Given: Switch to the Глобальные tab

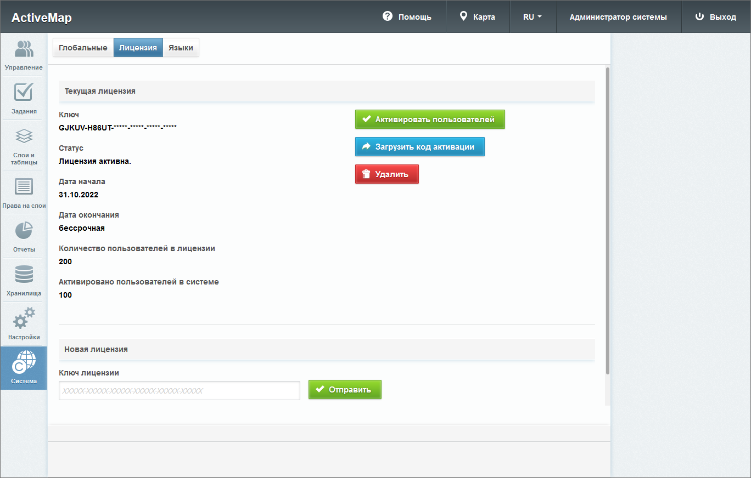Looking at the screenshot, I should point(83,48).
